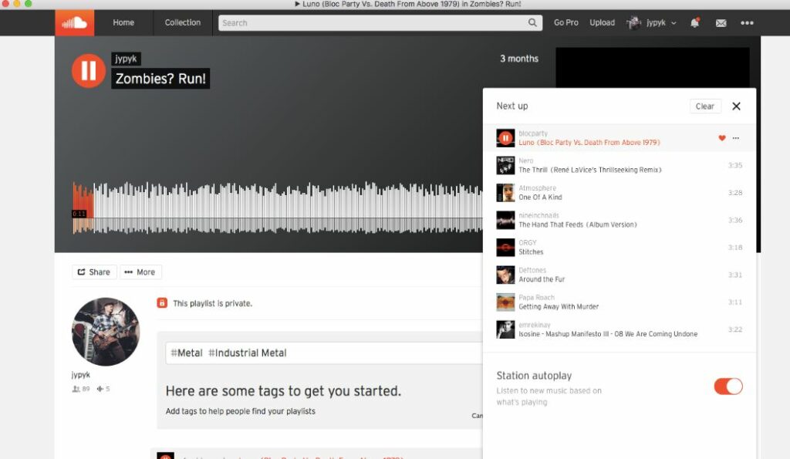Screen dimensions: 790x459
Task: Go to Home tab
Action: click(x=123, y=22)
